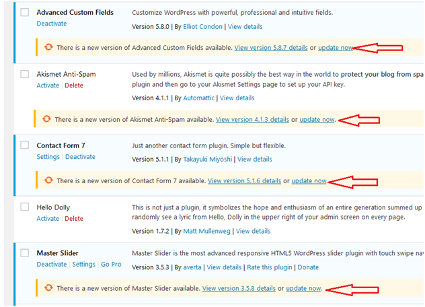View details of Master Slider version 3.5.3
Image resolution: width=425 pixels, height=307 pixels.
pyautogui.click(x=224, y=267)
